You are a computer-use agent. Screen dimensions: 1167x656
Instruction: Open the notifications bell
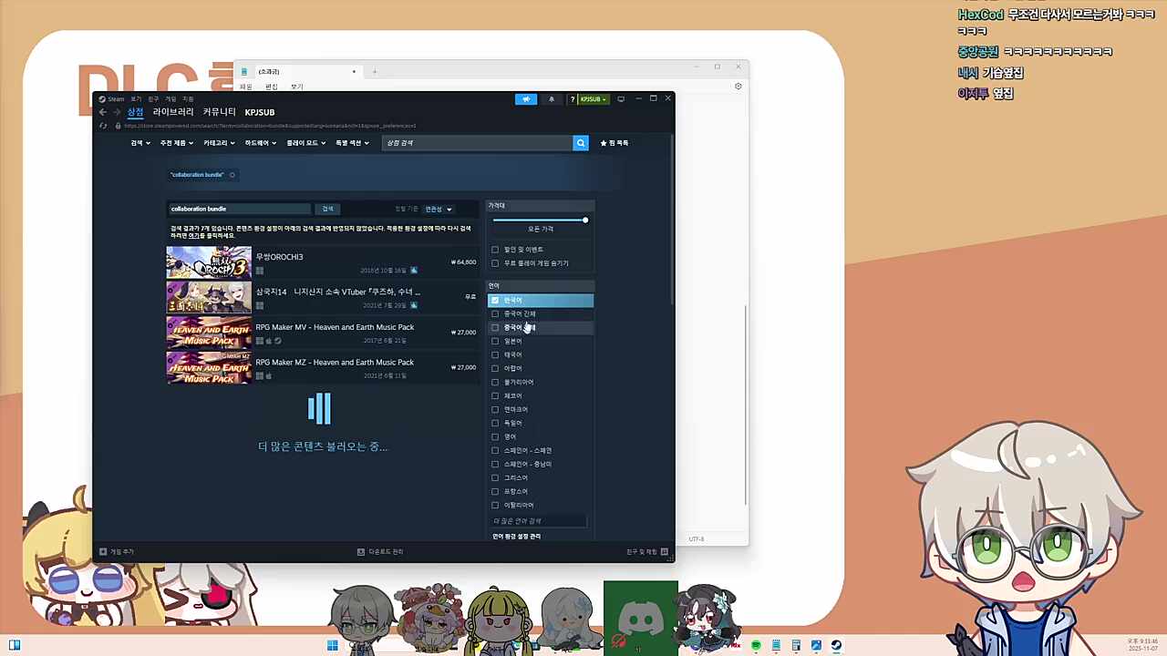551,99
